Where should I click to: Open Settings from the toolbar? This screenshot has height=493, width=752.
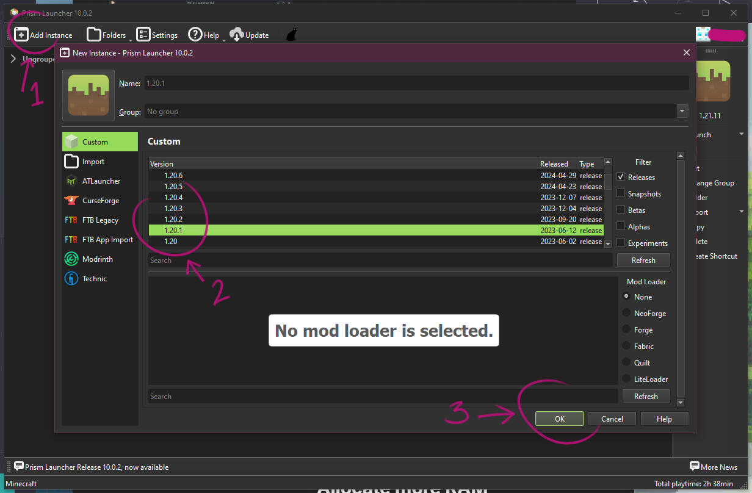tap(157, 35)
